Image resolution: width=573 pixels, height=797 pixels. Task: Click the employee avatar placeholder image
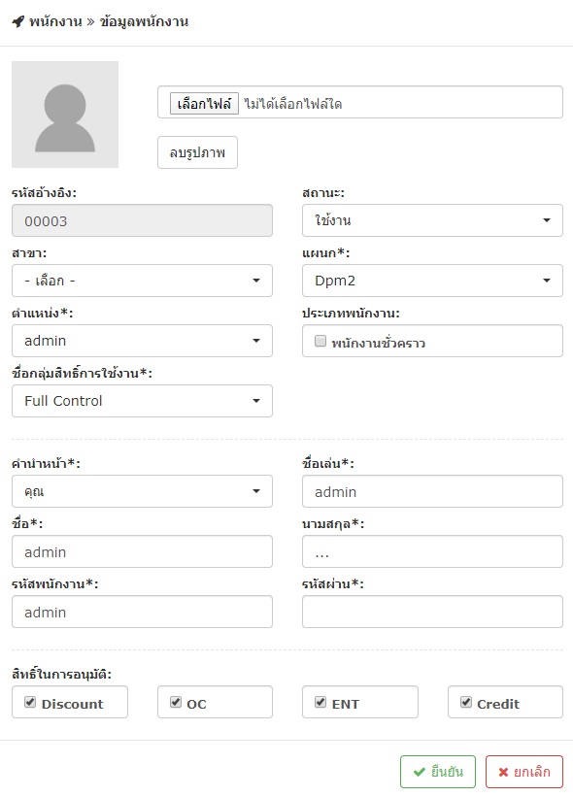65,115
